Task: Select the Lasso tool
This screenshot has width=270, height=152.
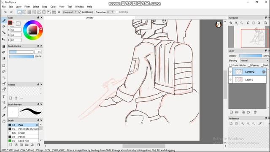Action: tap(4, 71)
